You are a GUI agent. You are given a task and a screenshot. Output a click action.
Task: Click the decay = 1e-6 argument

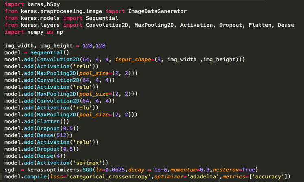[x=148, y=169]
